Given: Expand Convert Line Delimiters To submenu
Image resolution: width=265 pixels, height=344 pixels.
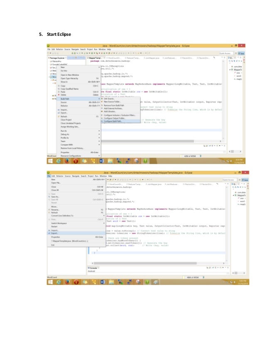Looking at the screenshot, I should [x=104, y=216].
